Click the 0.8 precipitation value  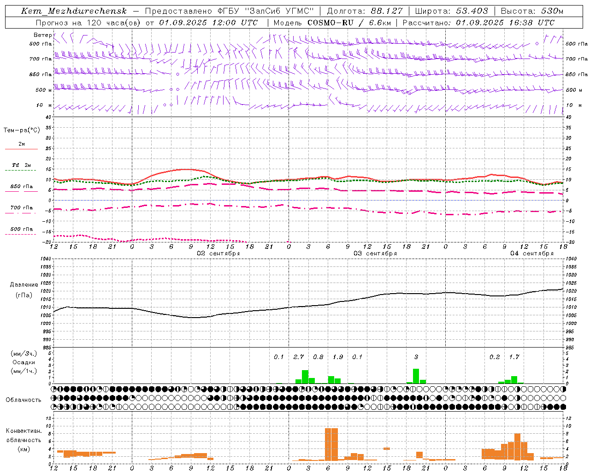pos(318,357)
